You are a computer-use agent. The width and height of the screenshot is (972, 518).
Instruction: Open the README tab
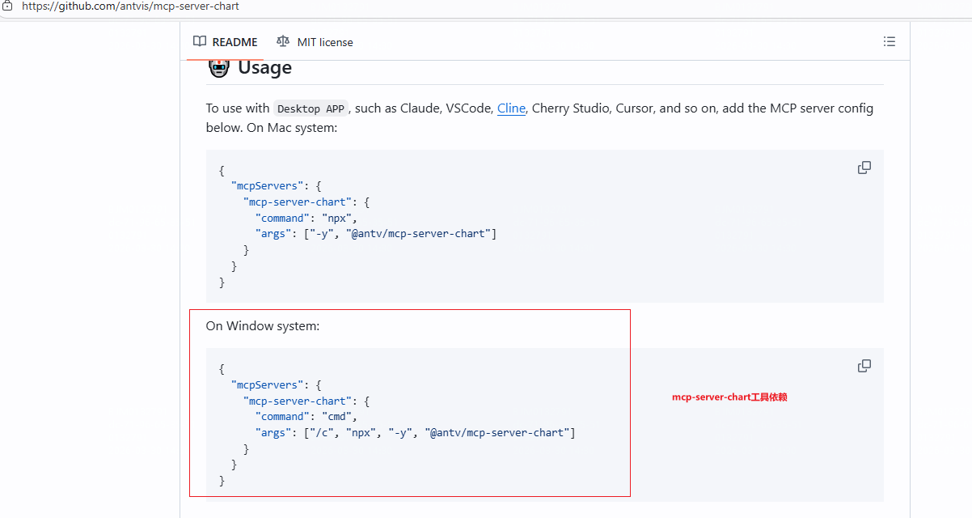pyautogui.click(x=226, y=42)
